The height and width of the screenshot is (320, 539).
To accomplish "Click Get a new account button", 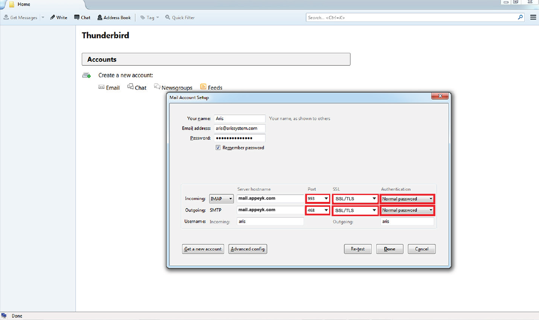I will click(x=203, y=249).
